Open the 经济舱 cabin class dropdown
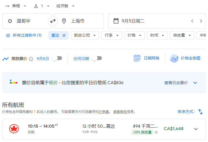The width and height of the screenshot is (208, 142). pos(65,6)
